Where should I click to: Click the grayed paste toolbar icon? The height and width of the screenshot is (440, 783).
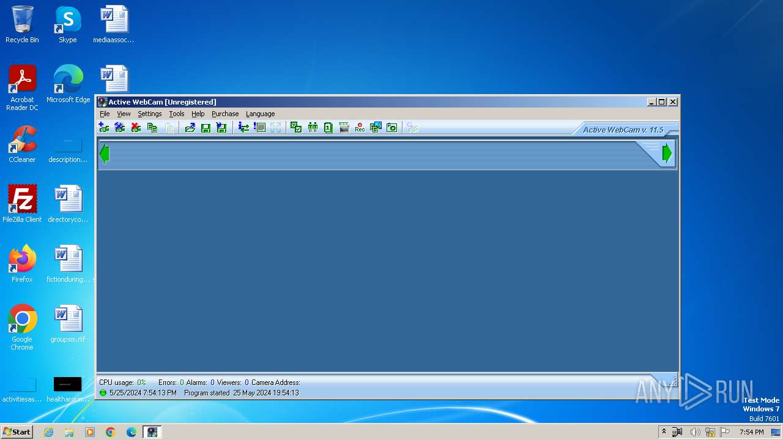pyautogui.click(x=169, y=127)
